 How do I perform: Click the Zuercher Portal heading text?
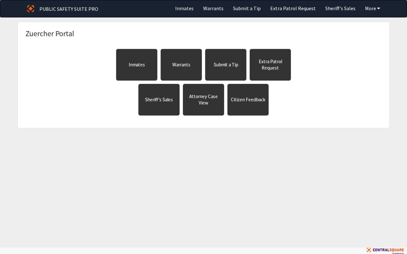coord(50,34)
